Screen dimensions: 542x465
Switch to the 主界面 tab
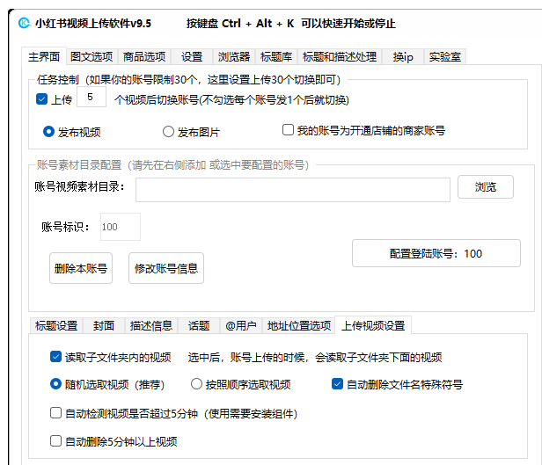(44, 56)
